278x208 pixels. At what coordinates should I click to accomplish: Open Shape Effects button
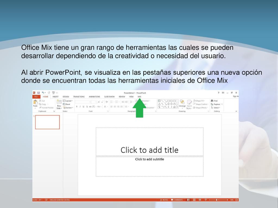coord(200,108)
